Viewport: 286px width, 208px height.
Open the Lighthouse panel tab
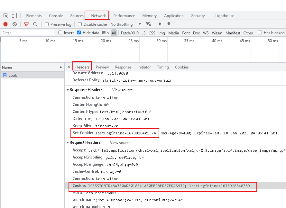pos(225,16)
